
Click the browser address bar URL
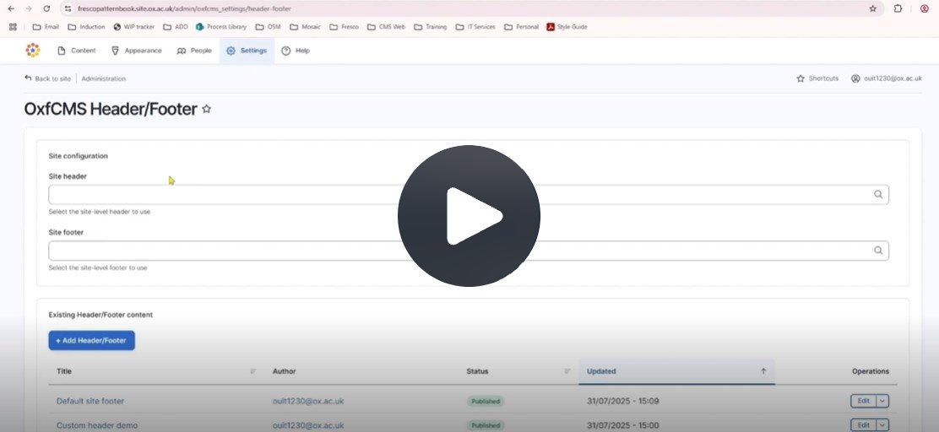pos(184,9)
